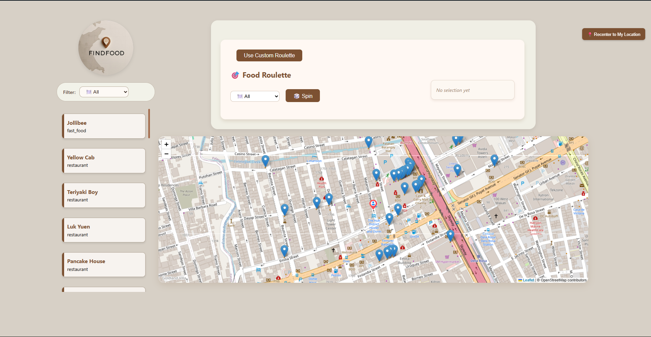651x337 pixels.
Task: Click the map pin near Dayap Street
Action: [x=285, y=210]
